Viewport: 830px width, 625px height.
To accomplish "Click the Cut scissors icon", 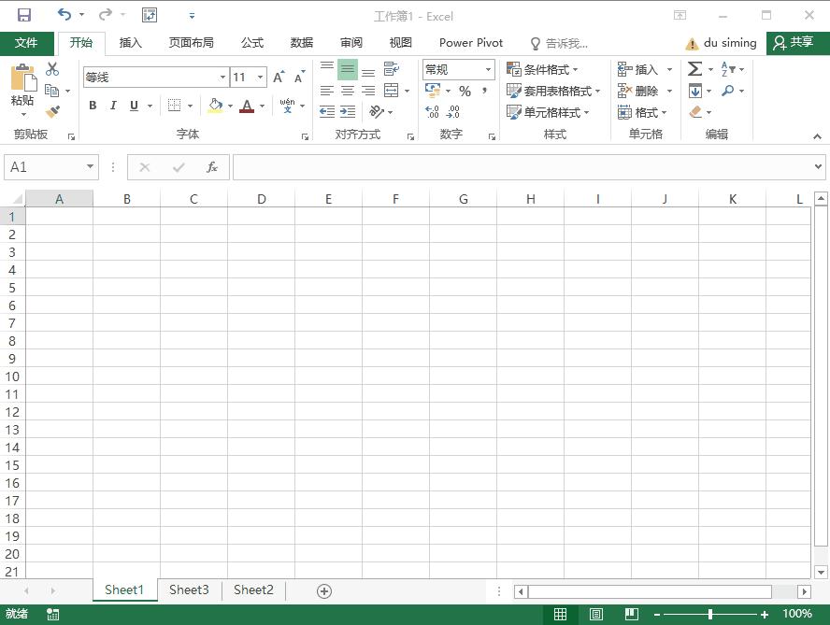I will (52, 69).
